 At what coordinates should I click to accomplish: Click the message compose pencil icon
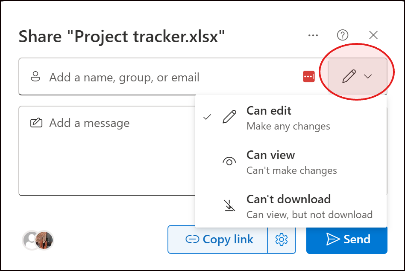click(x=36, y=123)
